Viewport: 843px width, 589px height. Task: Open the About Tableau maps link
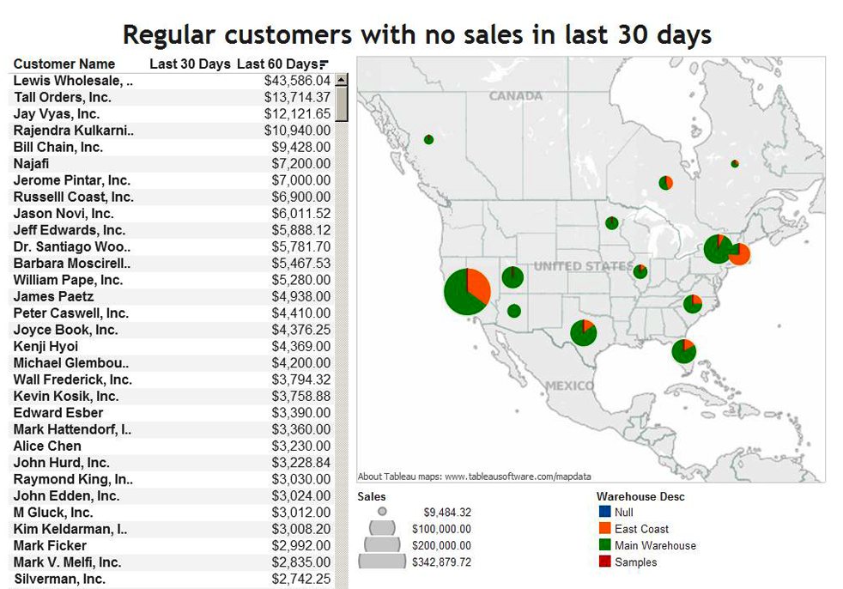coord(474,477)
